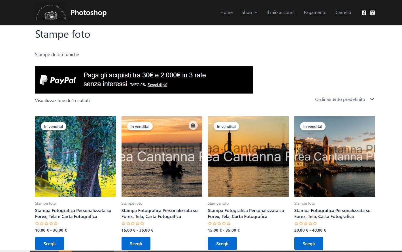Click the PayPal logo banner

click(x=58, y=80)
